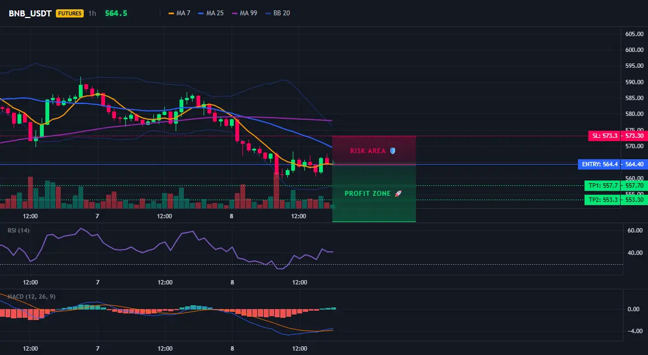Click date 7 on RSI time axis

point(97,282)
